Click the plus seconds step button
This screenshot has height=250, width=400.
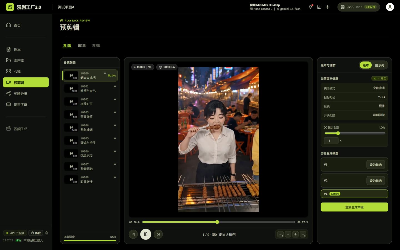tap(303, 234)
